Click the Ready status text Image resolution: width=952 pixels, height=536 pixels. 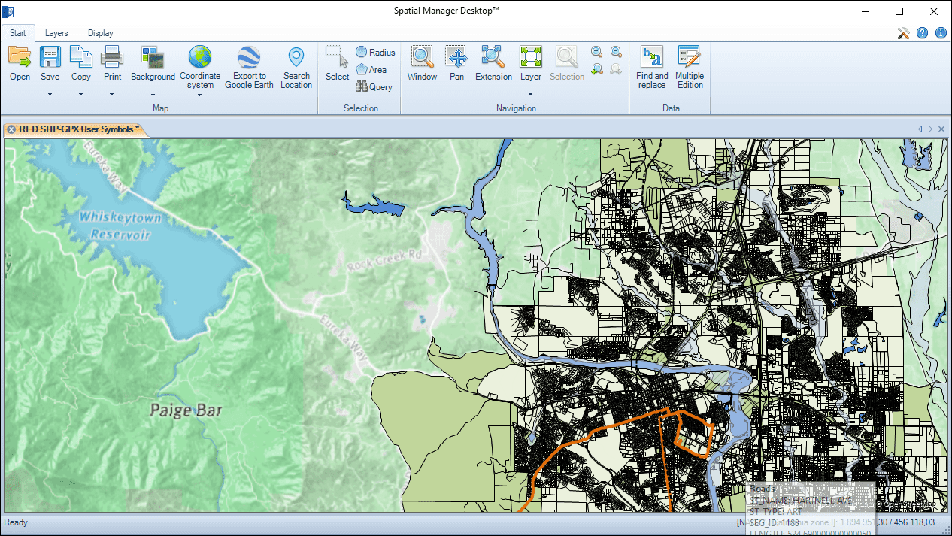[16, 522]
